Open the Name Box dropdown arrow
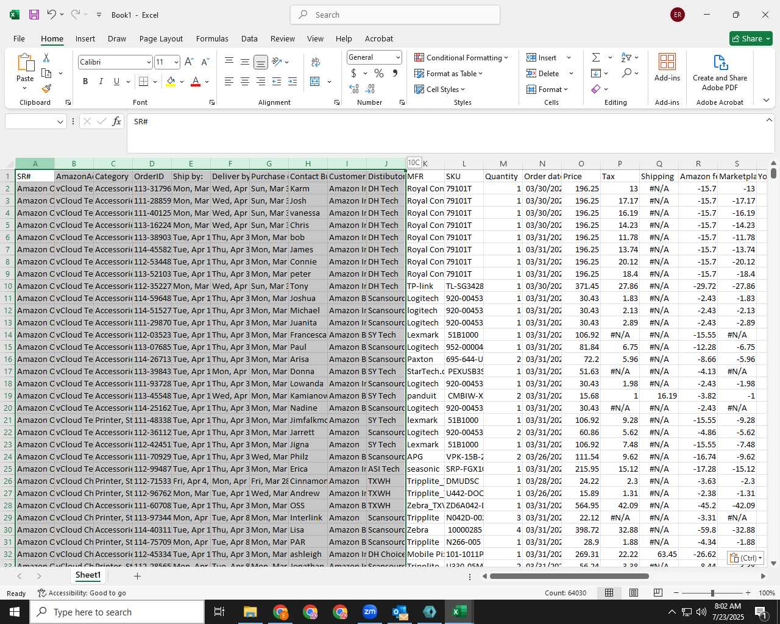This screenshot has width=780, height=624. point(60,122)
